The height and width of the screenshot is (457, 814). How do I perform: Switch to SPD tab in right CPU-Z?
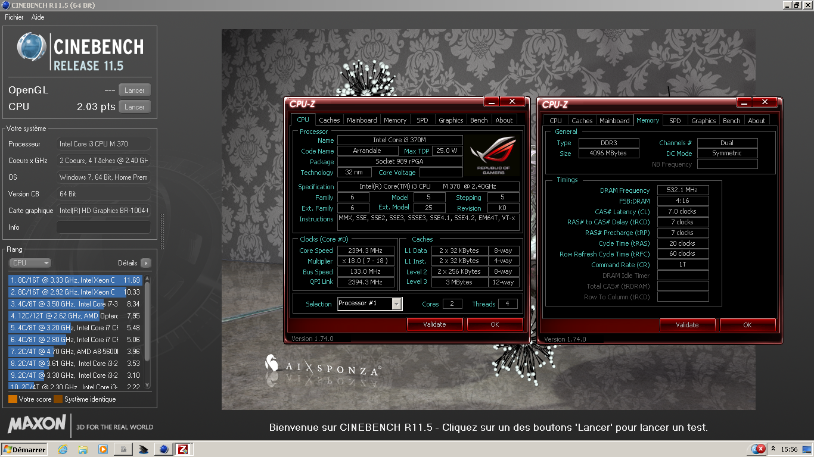tap(675, 120)
